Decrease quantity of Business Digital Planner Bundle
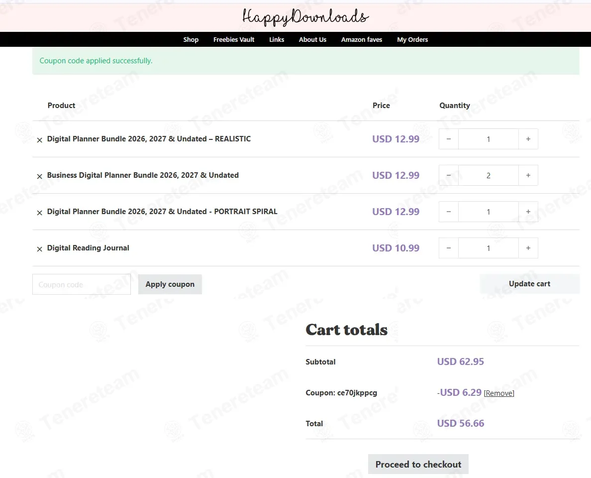 pyautogui.click(x=449, y=175)
